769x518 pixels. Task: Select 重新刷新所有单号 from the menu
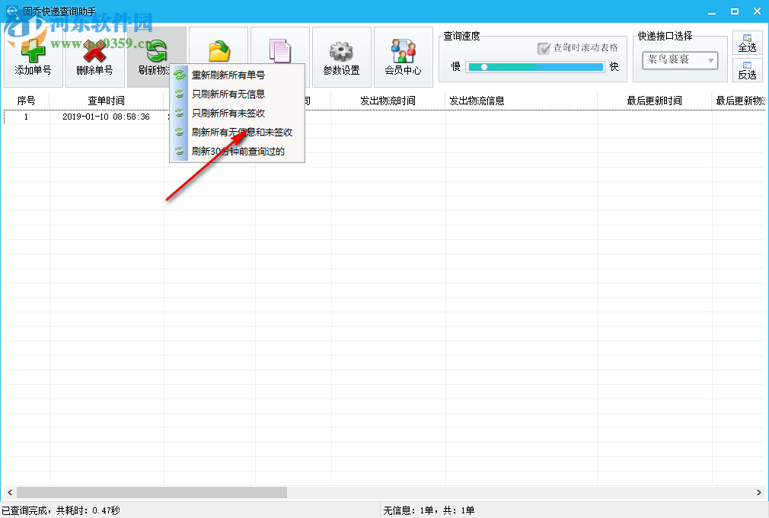tap(230, 75)
